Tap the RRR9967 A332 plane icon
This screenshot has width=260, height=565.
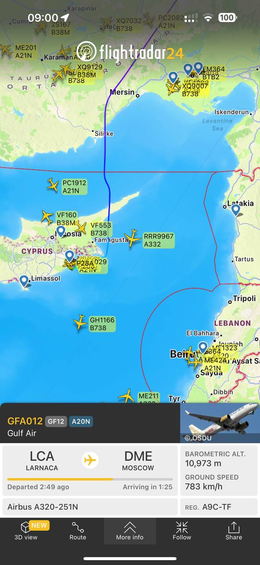coord(133,238)
